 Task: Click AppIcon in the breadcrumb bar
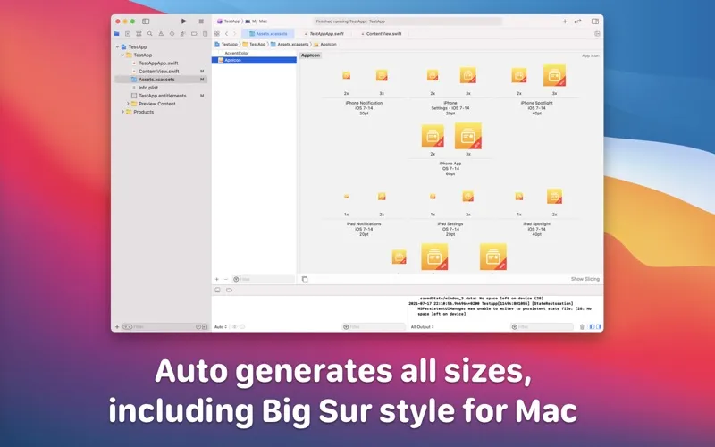click(x=325, y=44)
